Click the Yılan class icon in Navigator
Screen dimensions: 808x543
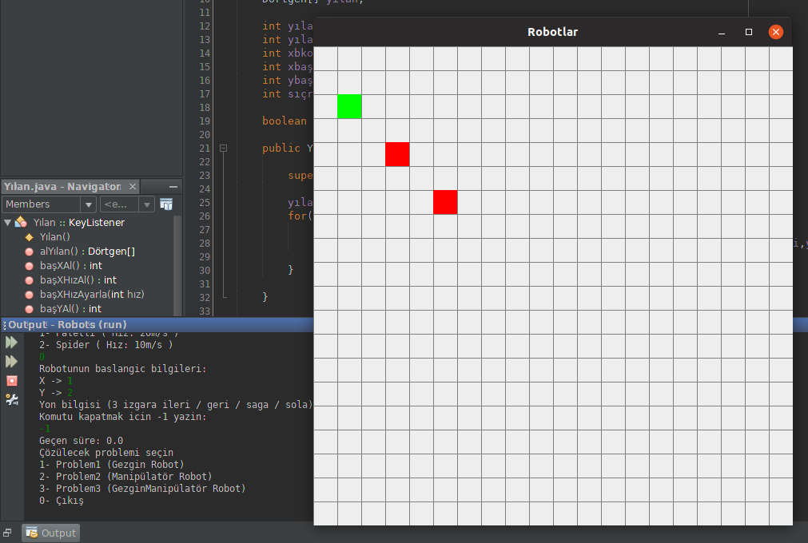[21, 222]
